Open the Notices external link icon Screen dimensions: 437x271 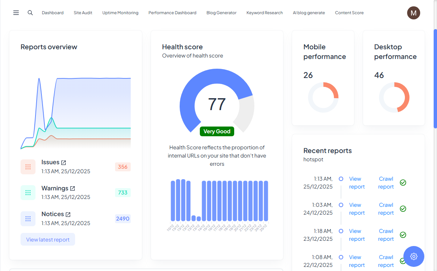tap(68, 215)
